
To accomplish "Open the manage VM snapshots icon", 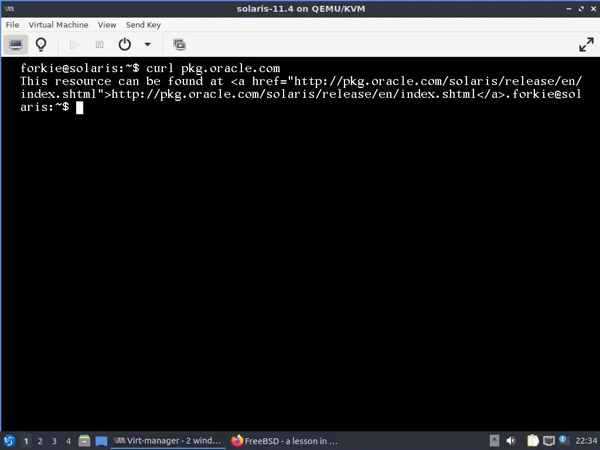I will (x=179, y=45).
